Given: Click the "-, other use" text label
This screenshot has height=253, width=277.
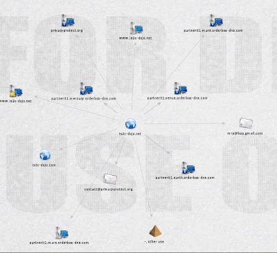Looking at the screenshot, I should click(x=154, y=242).
